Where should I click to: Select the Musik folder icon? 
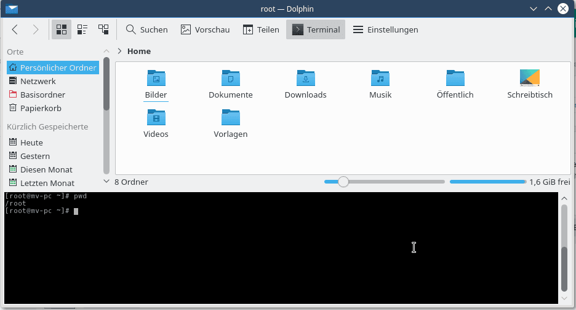click(x=380, y=78)
